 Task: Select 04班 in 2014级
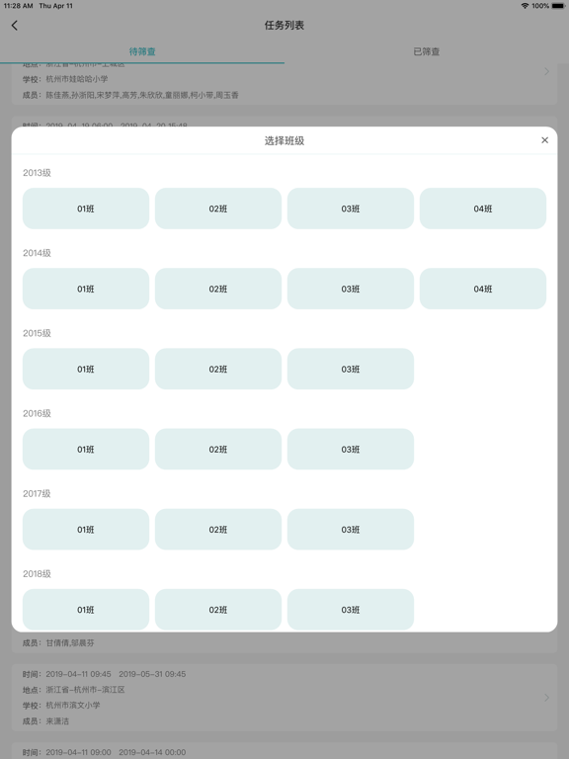[483, 289]
